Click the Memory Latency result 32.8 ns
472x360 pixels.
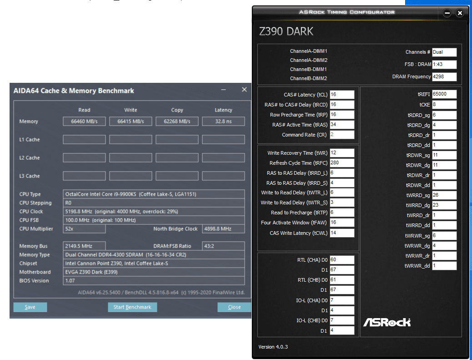tap(223, 122)
